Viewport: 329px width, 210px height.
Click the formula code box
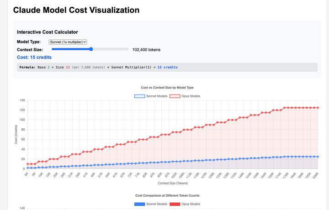point(167,67)
